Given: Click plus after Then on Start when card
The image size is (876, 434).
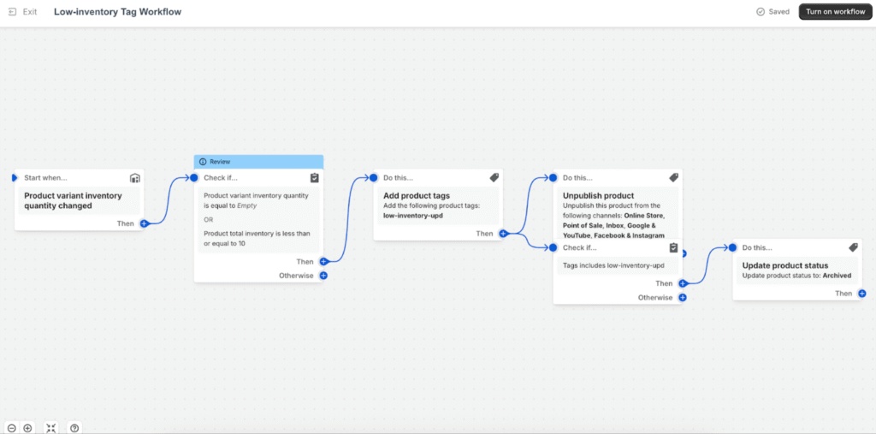Looking at the screenshot, I should [144, 223].
